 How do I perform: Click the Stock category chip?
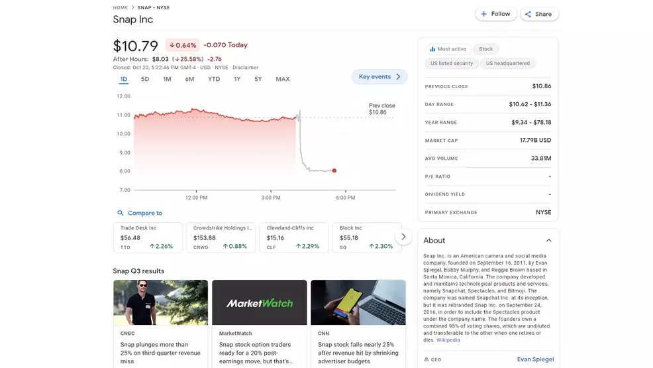486,49
